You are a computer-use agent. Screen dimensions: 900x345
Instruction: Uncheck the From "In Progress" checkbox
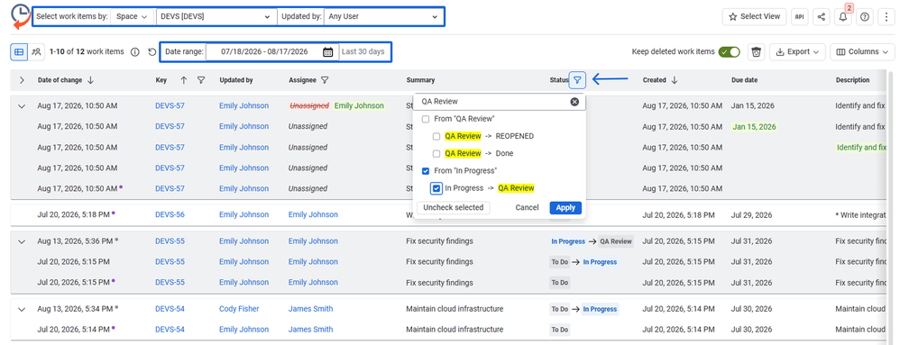(426, 171)
